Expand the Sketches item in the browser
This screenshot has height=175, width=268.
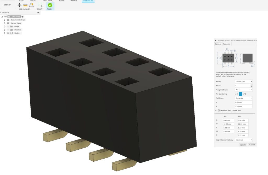4,30
